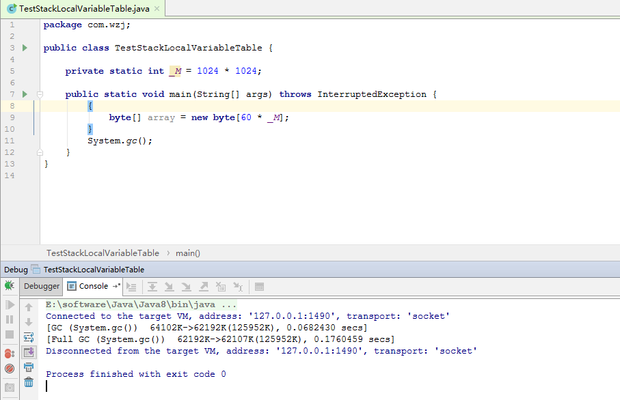Click the Force Step Into icon
620x400 pixels.
tap(186, 287)
